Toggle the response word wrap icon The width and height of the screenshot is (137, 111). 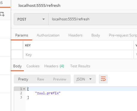[103, 79]
